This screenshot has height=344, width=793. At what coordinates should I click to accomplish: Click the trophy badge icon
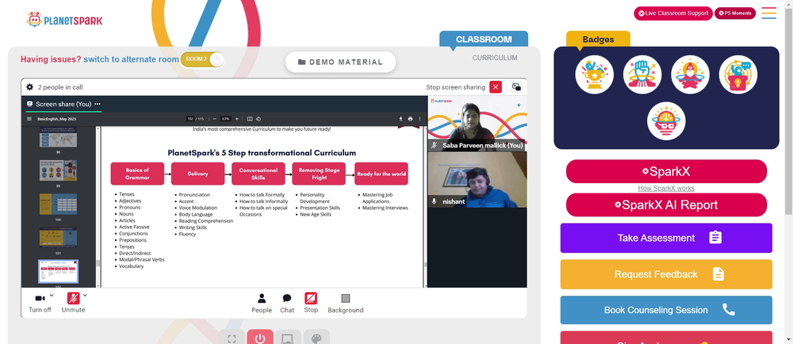(x=594, y=75)
